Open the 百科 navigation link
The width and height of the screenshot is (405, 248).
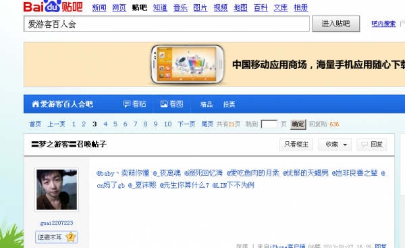click(x=261, y=7)
